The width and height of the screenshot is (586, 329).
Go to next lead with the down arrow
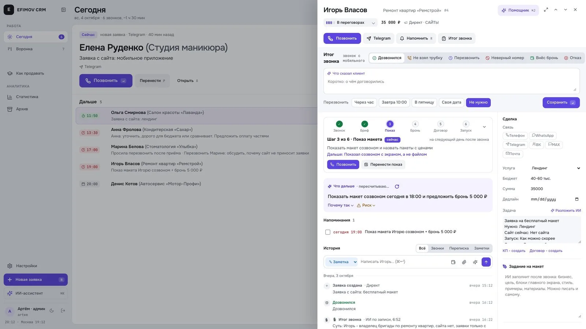tap(565, 10)
